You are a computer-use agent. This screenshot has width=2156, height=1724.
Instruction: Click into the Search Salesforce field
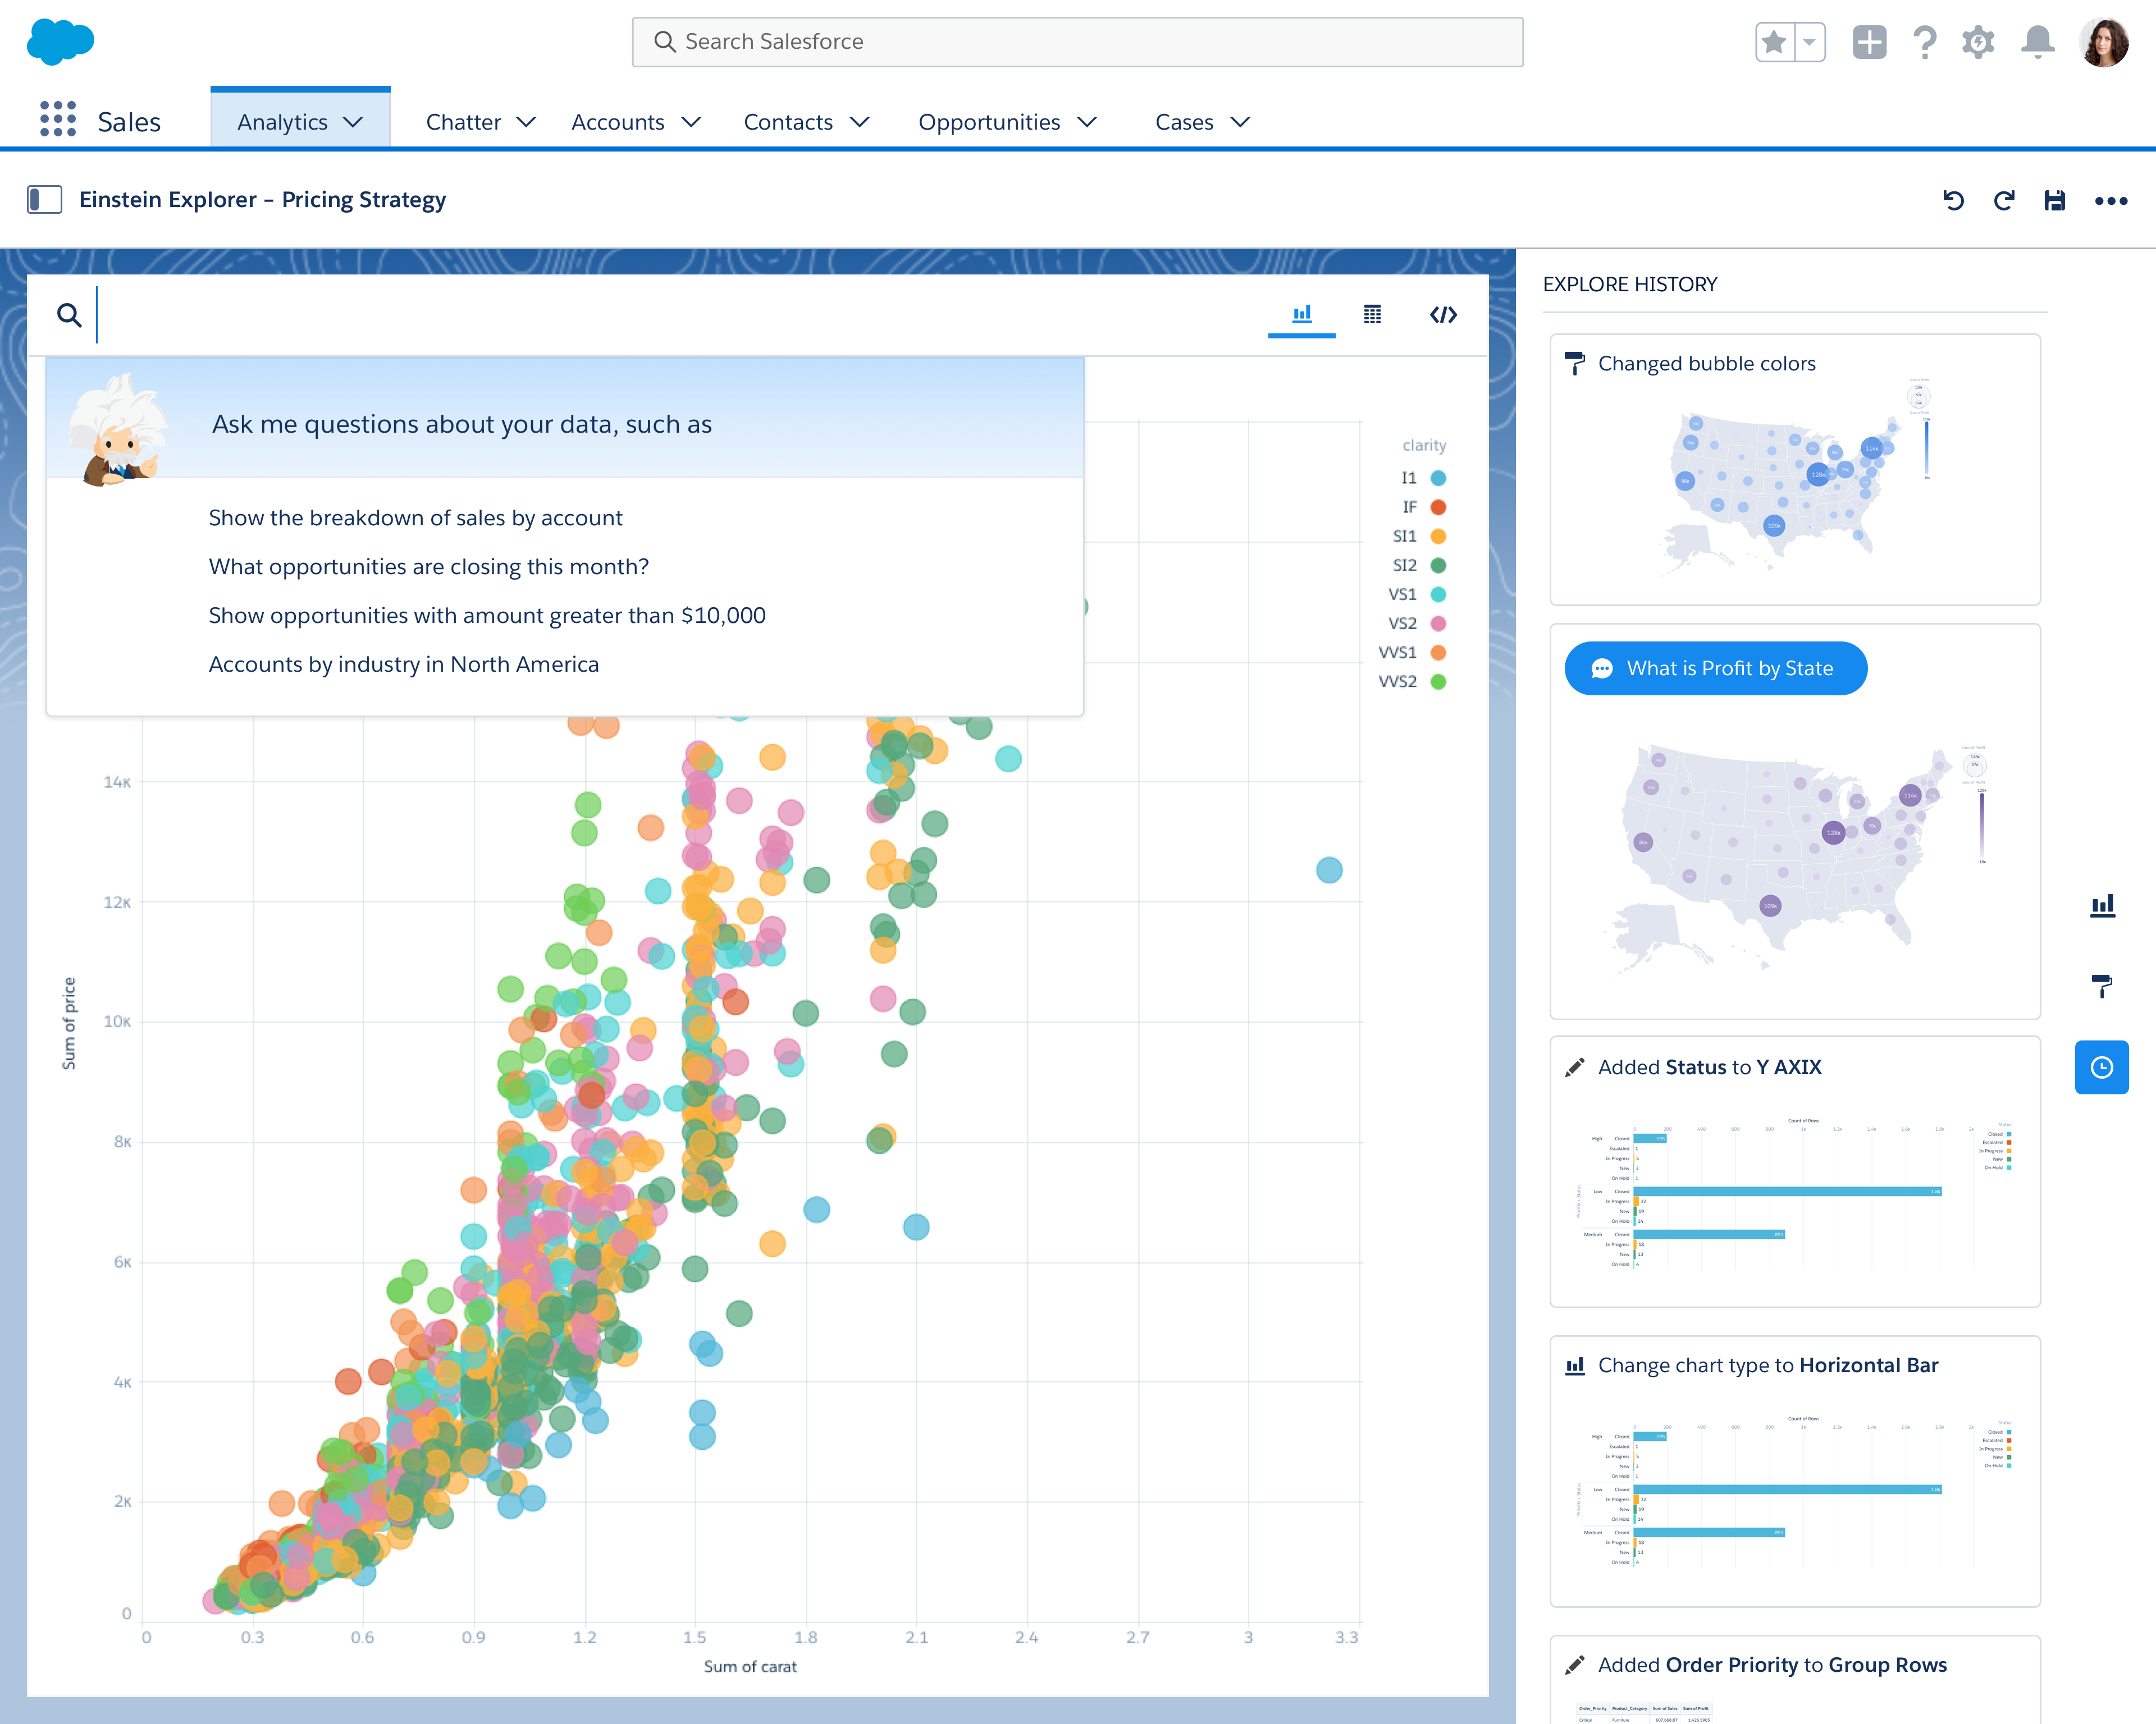pyautogui.click(x=1077, y=42)
